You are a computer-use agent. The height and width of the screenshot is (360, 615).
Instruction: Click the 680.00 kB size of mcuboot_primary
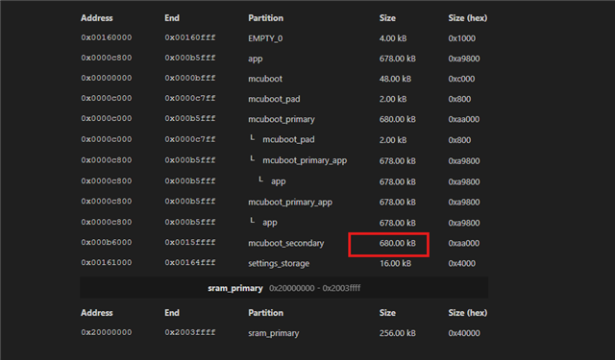(397, 119)
